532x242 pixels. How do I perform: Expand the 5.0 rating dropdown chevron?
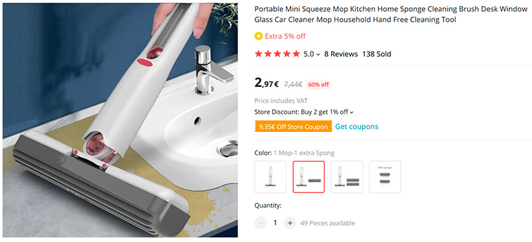(318, 54)
